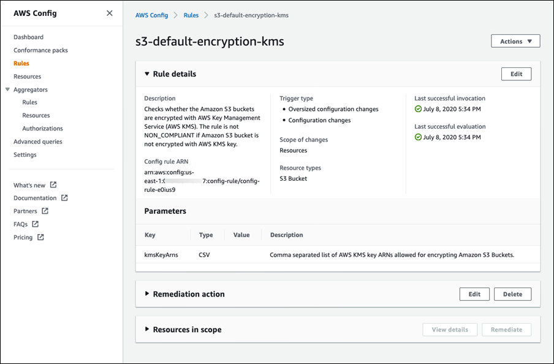The height and width of the screenshot is (364, 554).
Task: Click the last successful invocation checkmark icon
Action: coord(418,109)
